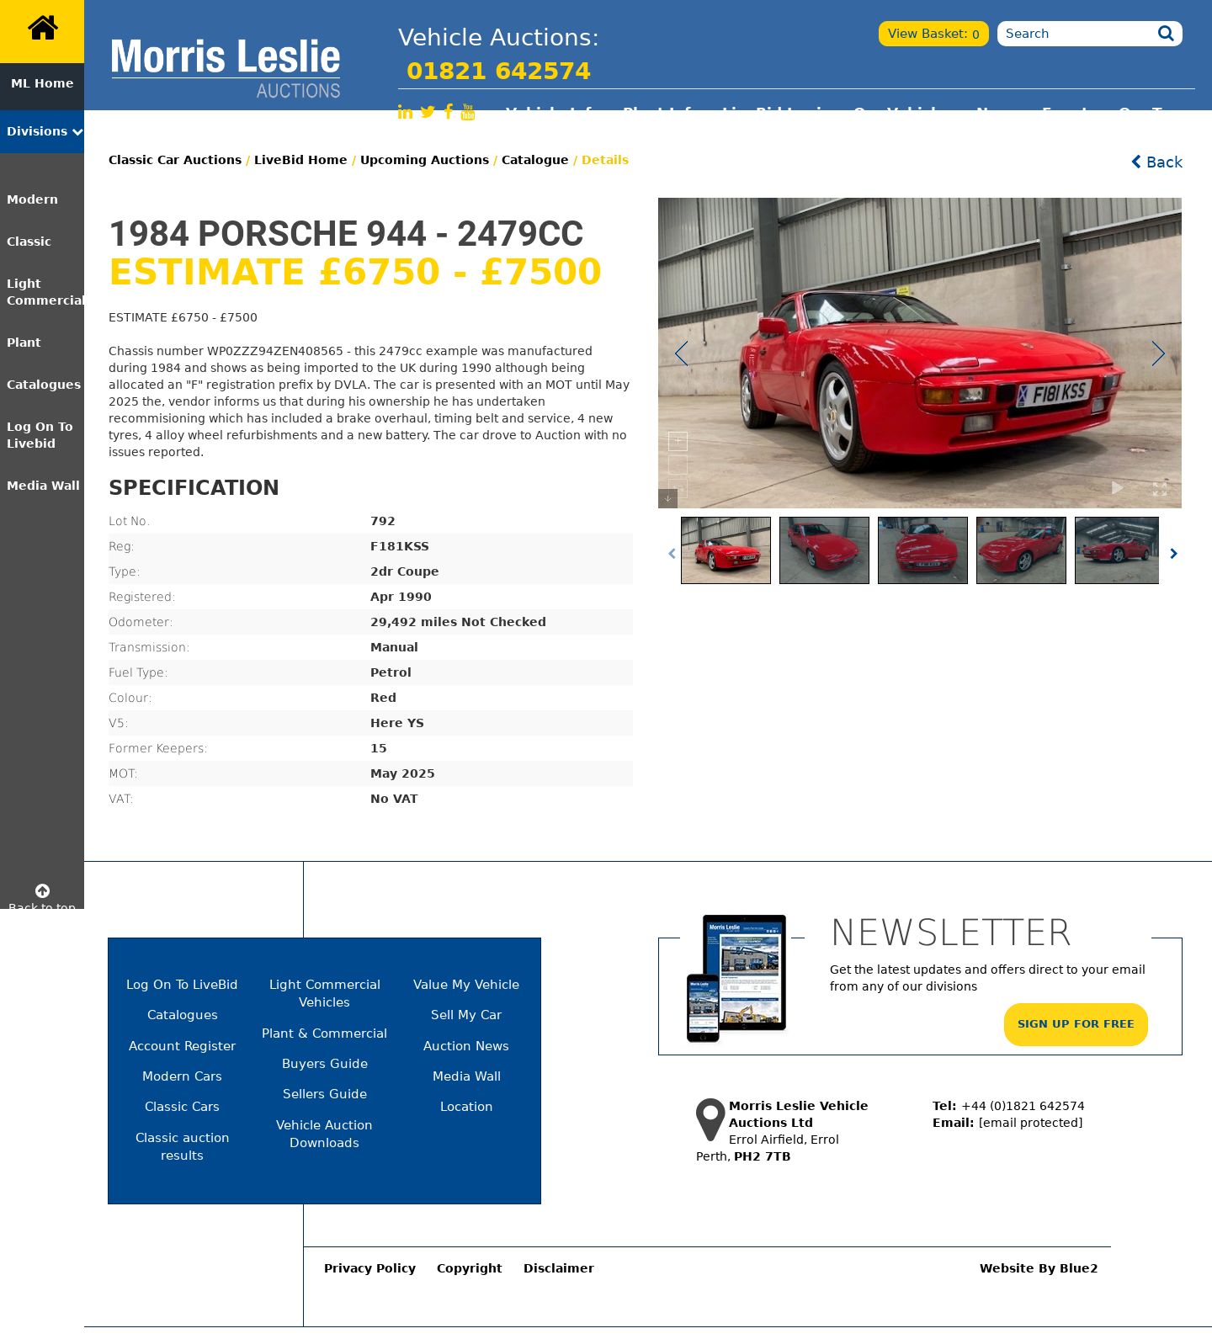Open Catalogue breadcrumb link
This screenshot has height=1339, width=1212.
[x=535, y=160]
